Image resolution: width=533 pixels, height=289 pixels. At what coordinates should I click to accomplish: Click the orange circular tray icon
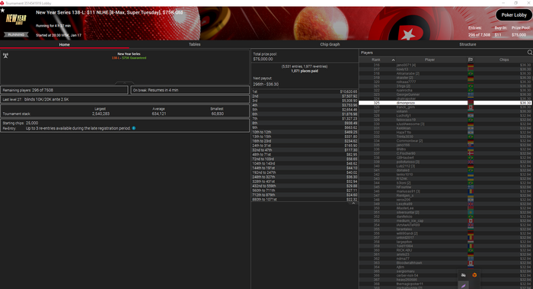(474, 275)
